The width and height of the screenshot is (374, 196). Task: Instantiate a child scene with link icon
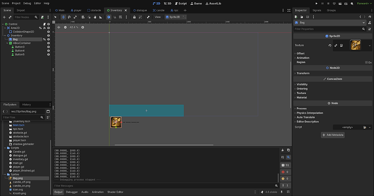10,17
